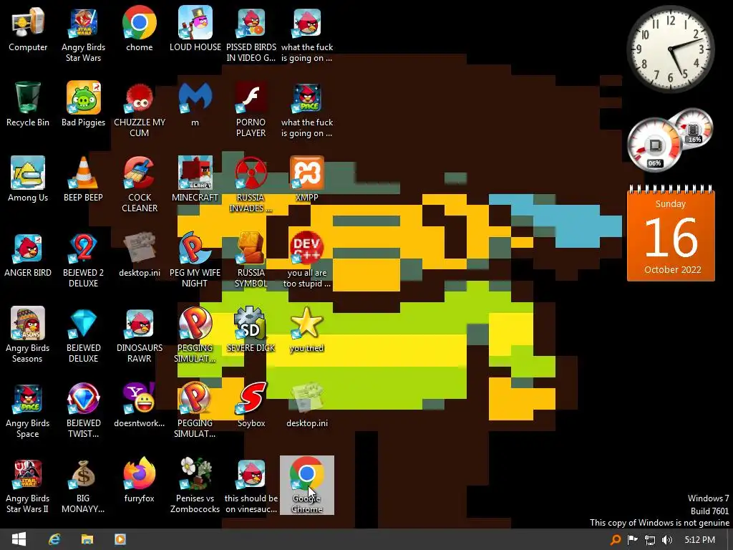Select the ANGER BIRD shortcut

point(28,255)
